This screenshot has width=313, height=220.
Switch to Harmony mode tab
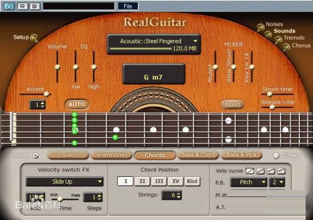pyautogui.click(x=112, y=155)
